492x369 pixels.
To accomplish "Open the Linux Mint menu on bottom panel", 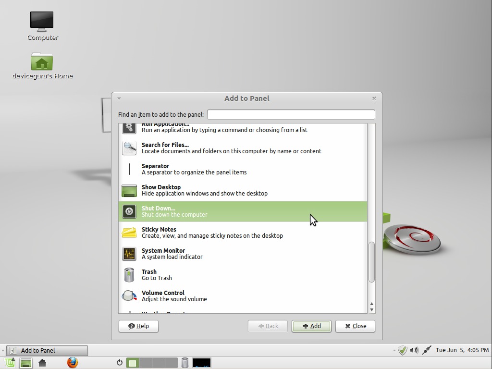I will [10, 363].
